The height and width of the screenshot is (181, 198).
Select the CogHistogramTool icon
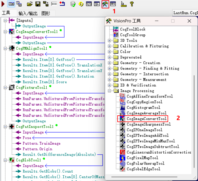pos(123,108)
